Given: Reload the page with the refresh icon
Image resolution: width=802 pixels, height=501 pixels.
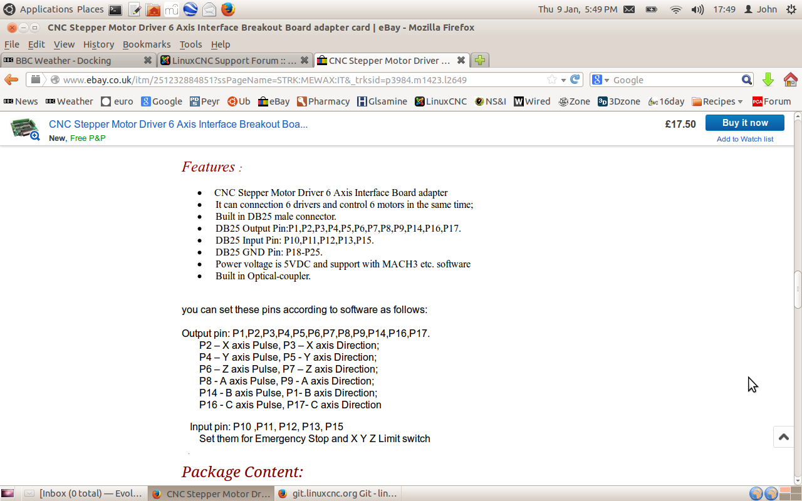Looking at the screenshot, I should pyautogui.click(x=574, y=80).
